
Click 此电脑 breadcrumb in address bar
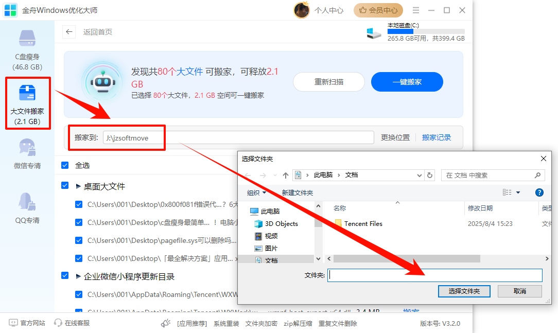pos(323,174)
